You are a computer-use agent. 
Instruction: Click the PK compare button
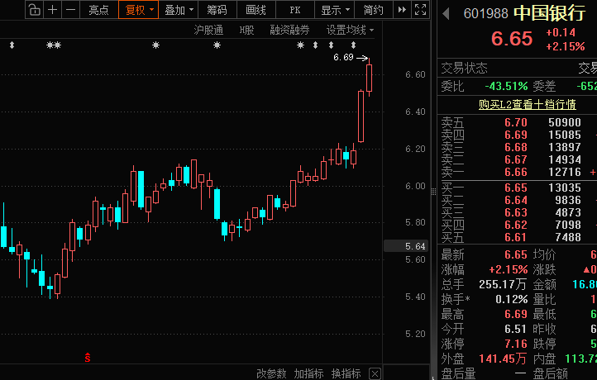click(295, 10)
